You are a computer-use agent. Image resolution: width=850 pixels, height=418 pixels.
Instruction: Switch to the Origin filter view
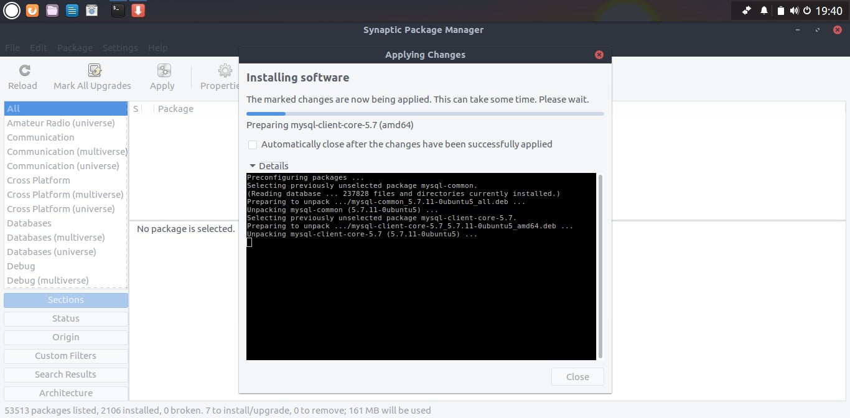pos(66,337)
